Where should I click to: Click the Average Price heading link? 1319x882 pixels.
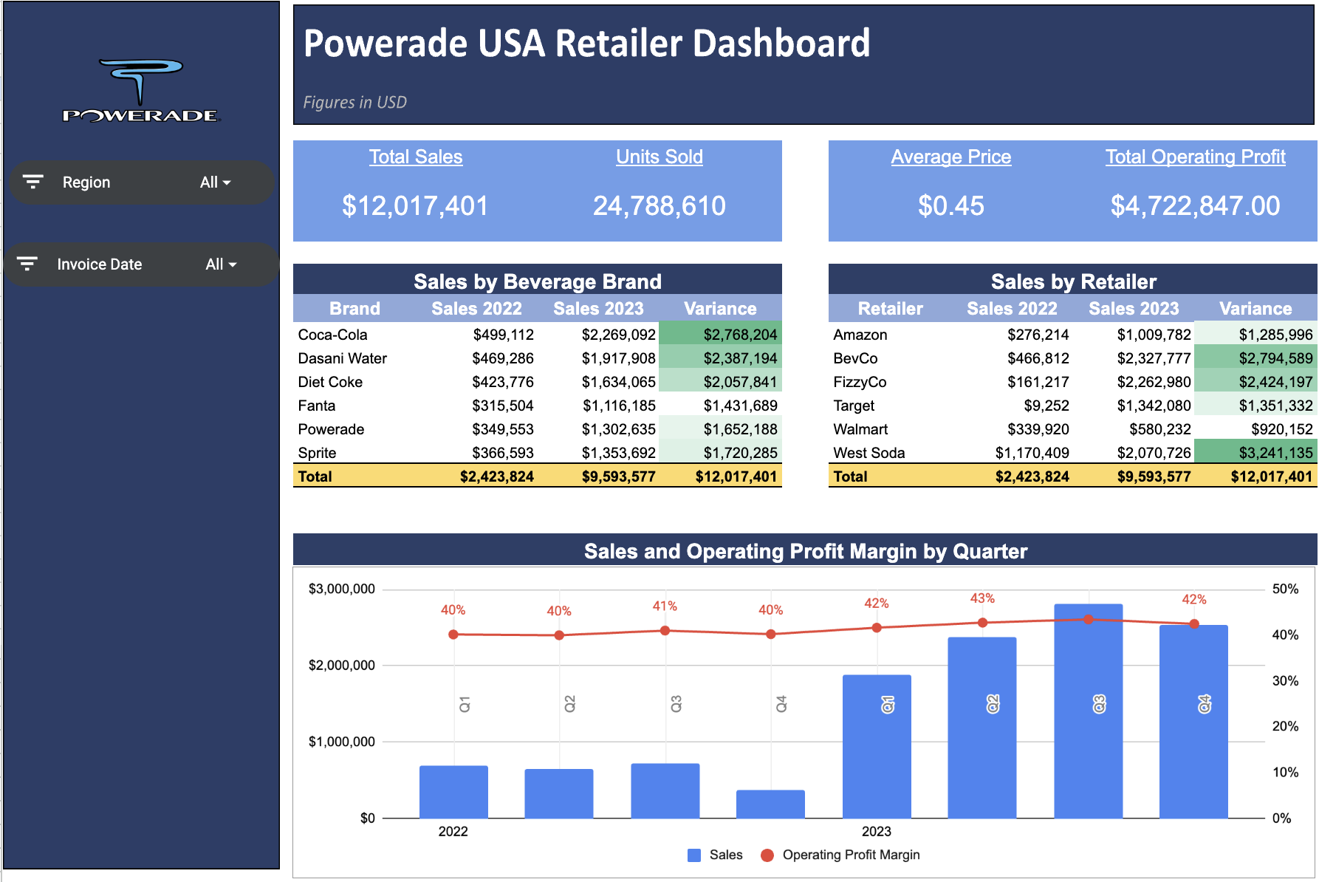[950, 157]
